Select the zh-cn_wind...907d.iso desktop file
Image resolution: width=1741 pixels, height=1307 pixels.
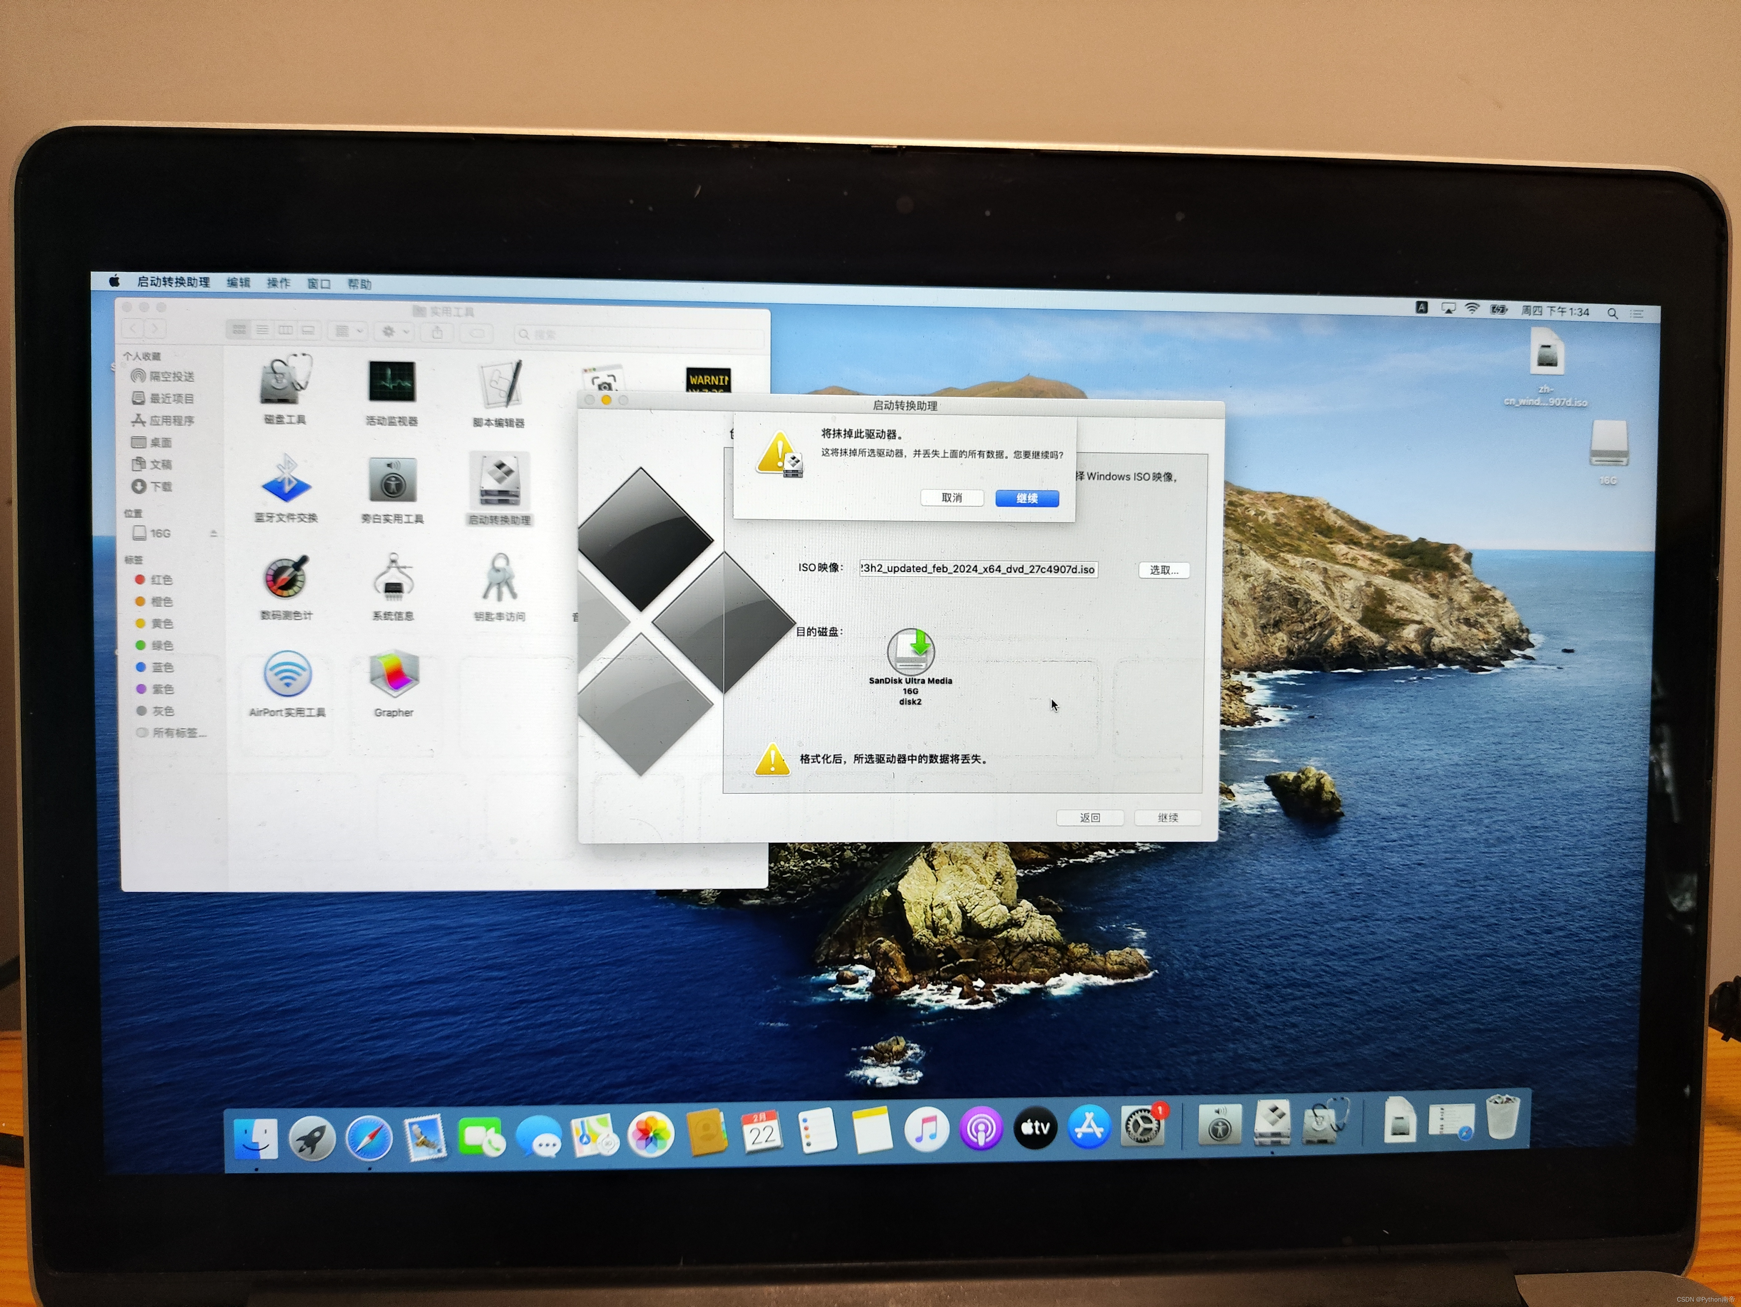(x=1546, y=367)
